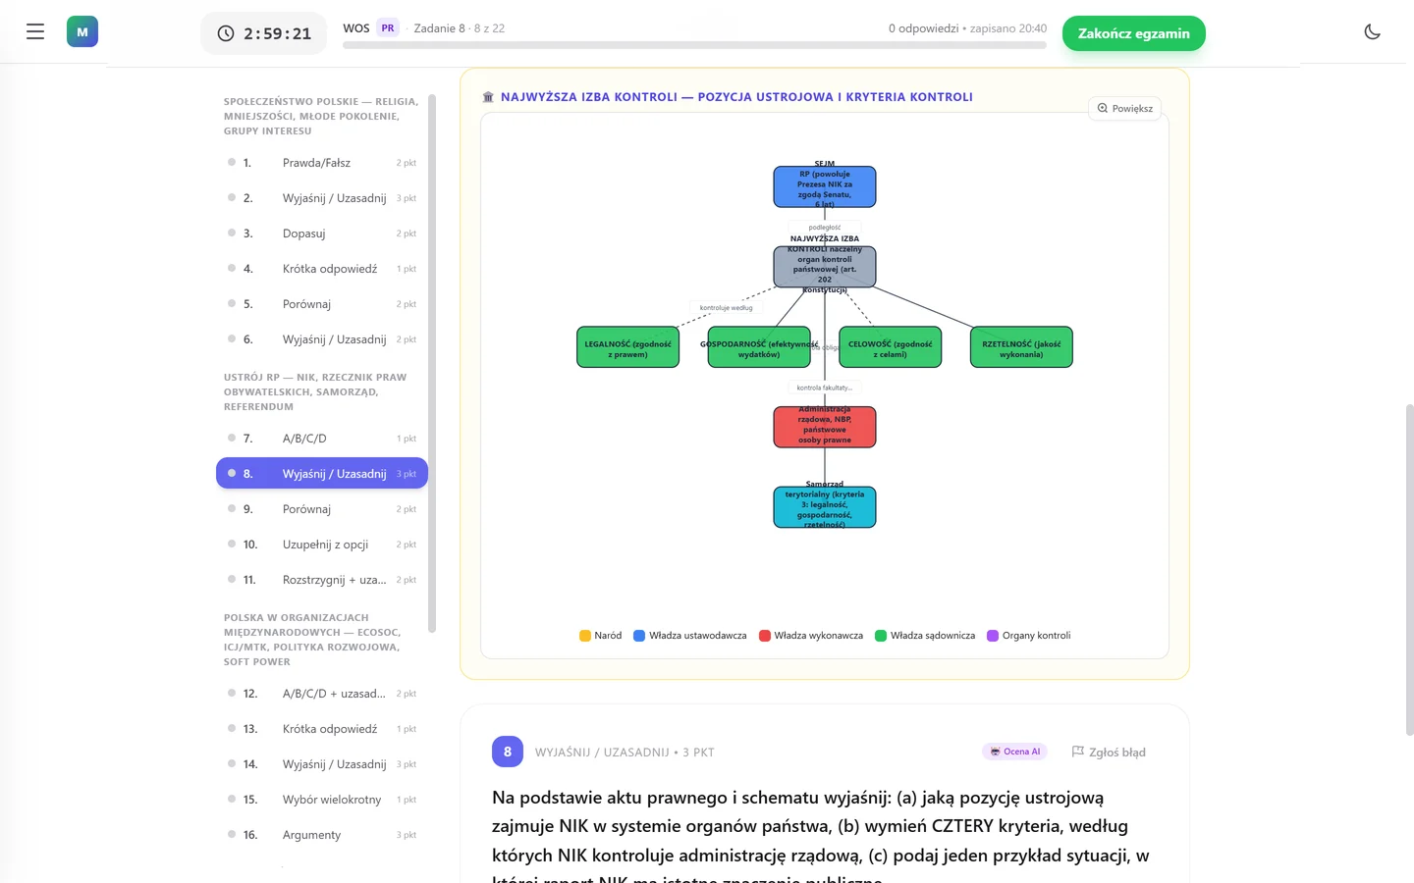The image size is (1414, 883).
Task: Select active task 8 Wyjaśnij / Uzasadnij
Action: (322, 474)
